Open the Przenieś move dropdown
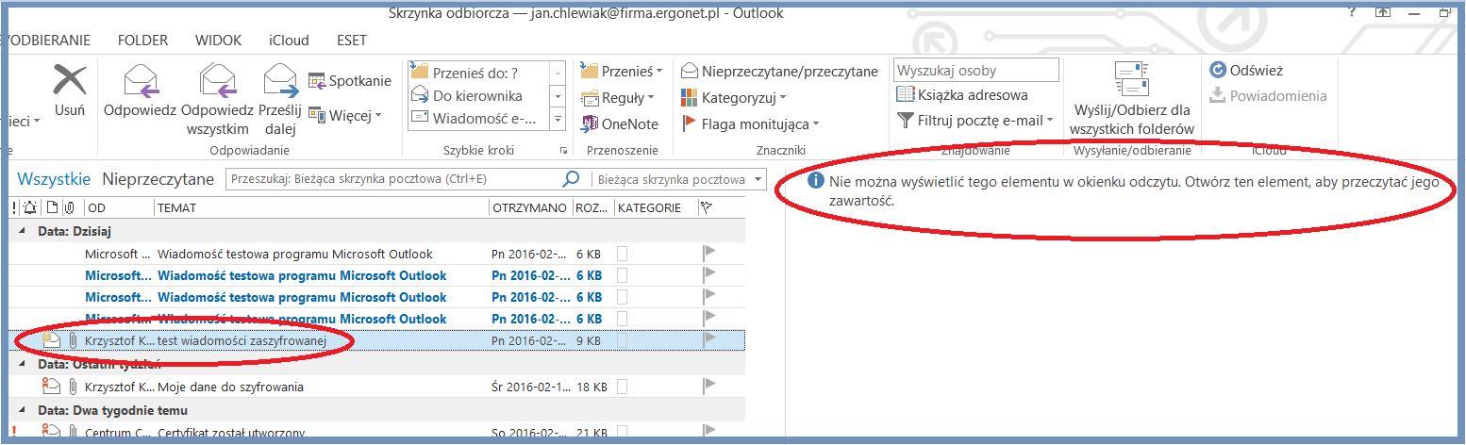This screenshot has width=1466, height=445. click(x=622, y=71)
